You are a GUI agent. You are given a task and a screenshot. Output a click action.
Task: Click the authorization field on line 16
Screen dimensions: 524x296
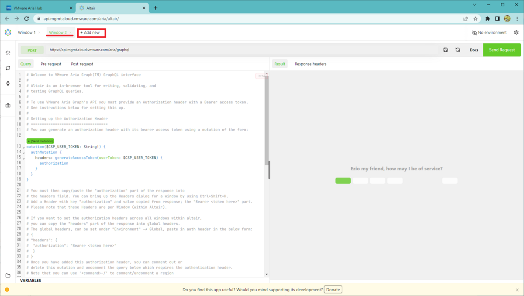(x=54, y=163)
